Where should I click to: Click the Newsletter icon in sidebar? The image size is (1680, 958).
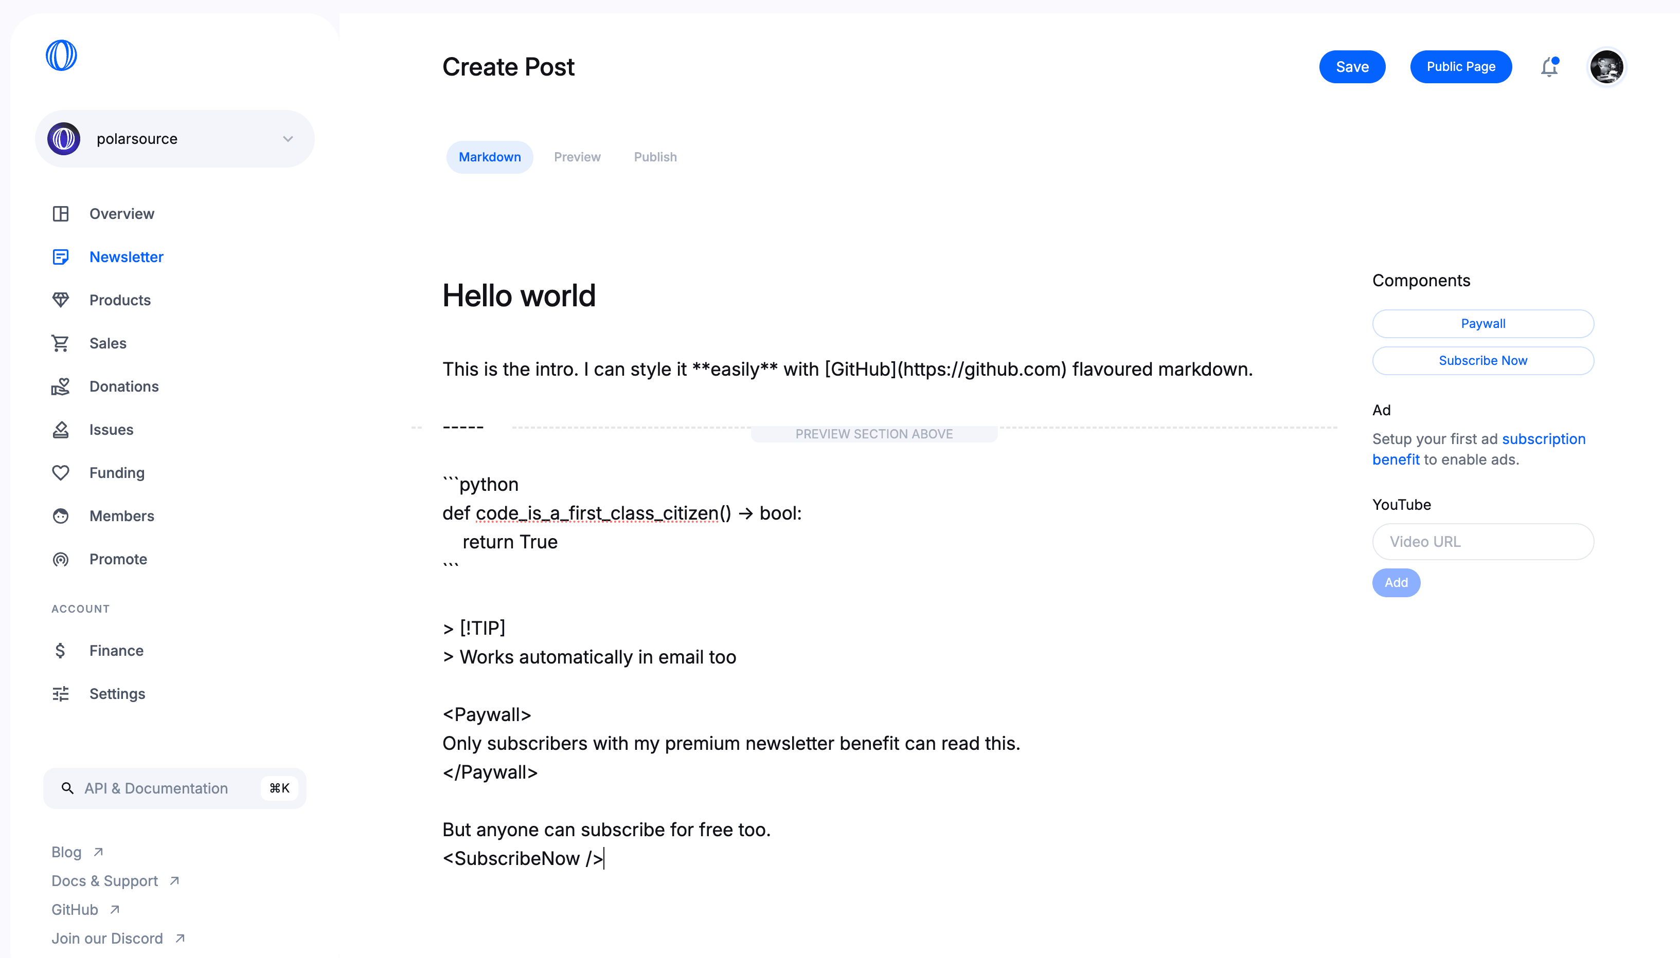61,256
